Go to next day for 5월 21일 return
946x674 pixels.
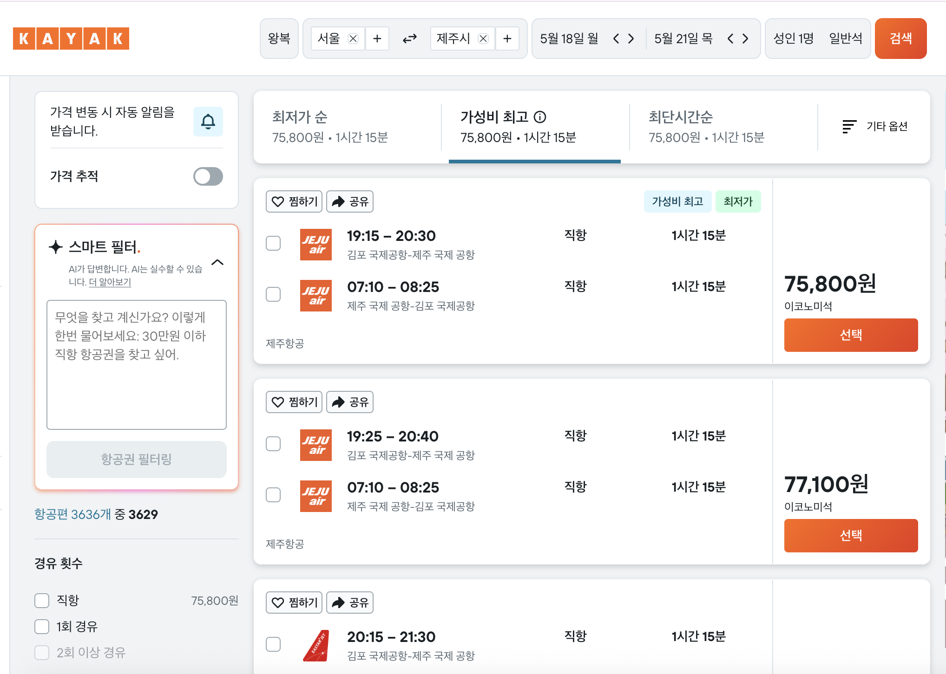click(745, 39)
